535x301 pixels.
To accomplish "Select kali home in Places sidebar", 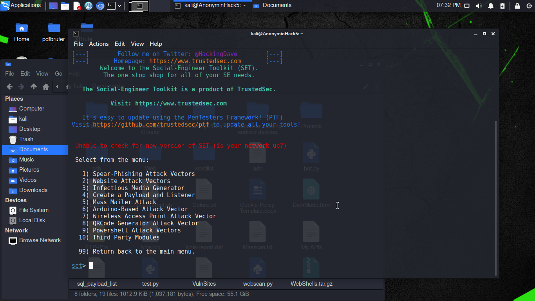I will [x=35, y=119].
